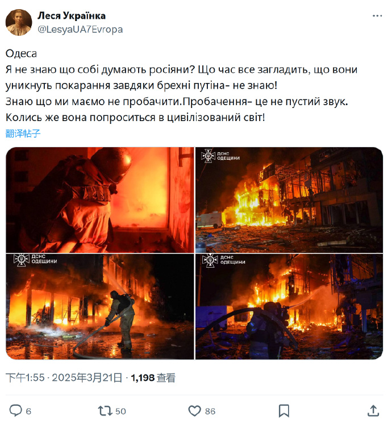
Task: Click the Одеса post text
Action: [x=21, y=53]
